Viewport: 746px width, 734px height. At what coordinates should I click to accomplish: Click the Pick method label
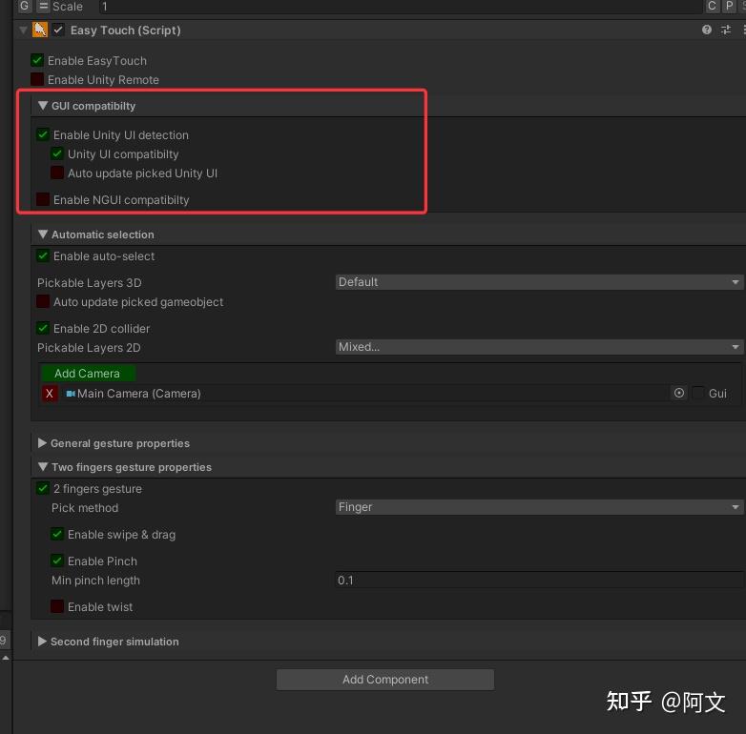coord(85,508)
